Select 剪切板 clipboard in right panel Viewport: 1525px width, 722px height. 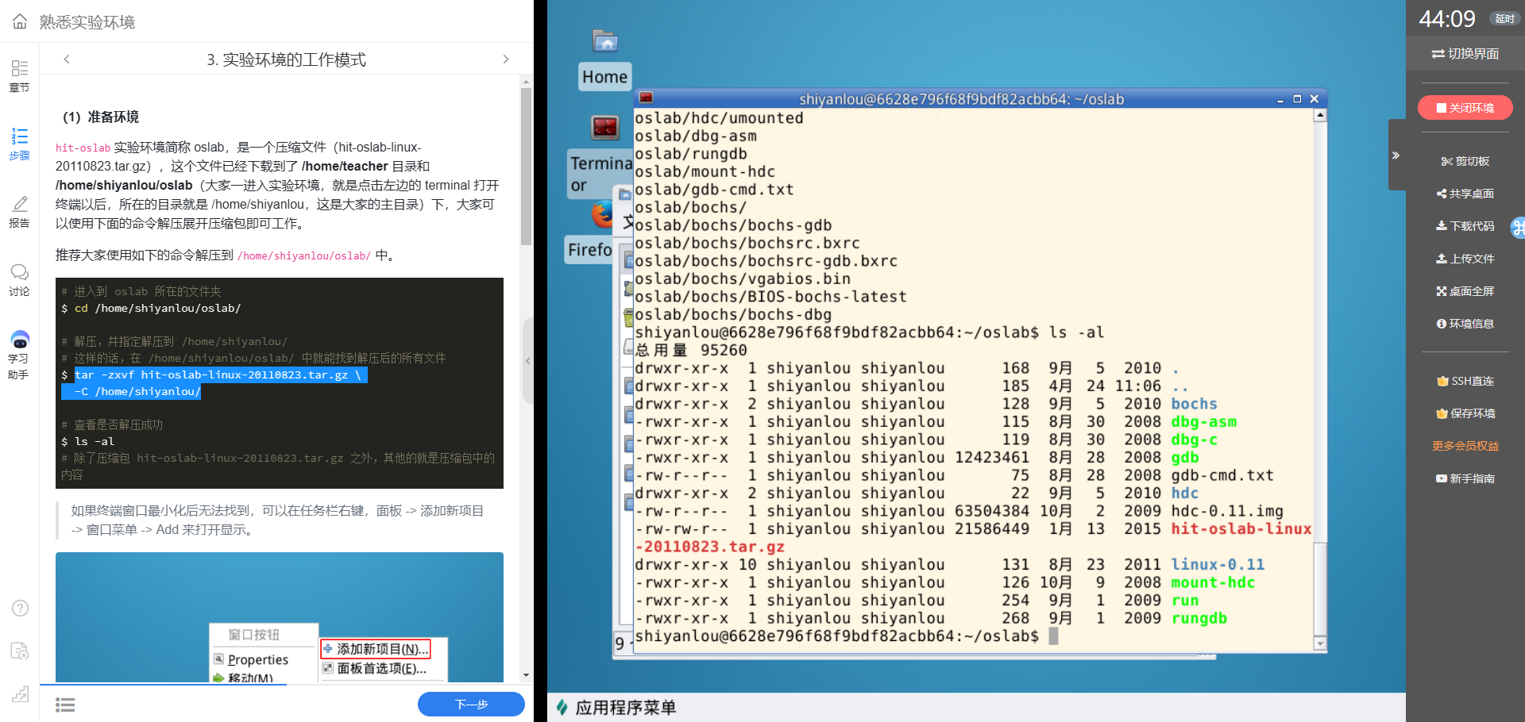coord(1465,161)
